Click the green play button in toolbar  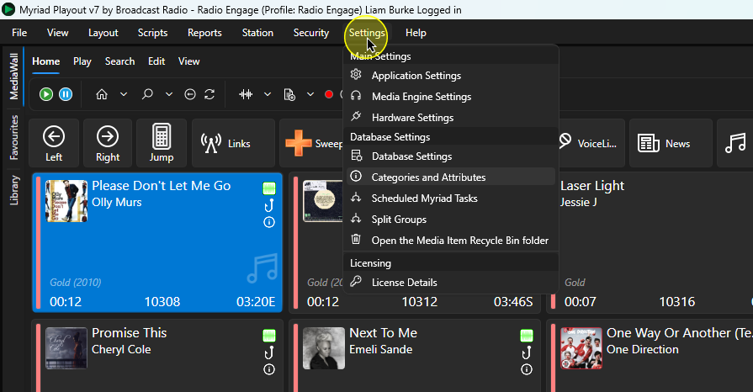coord(46,94)
